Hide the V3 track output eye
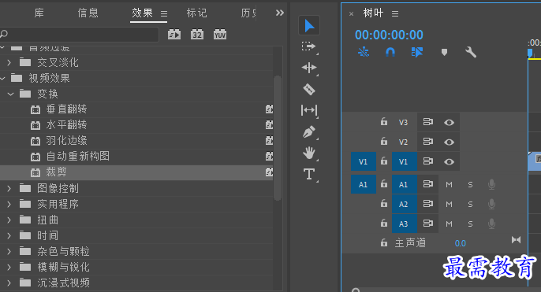The image size is (541, 292). point(449,123)
